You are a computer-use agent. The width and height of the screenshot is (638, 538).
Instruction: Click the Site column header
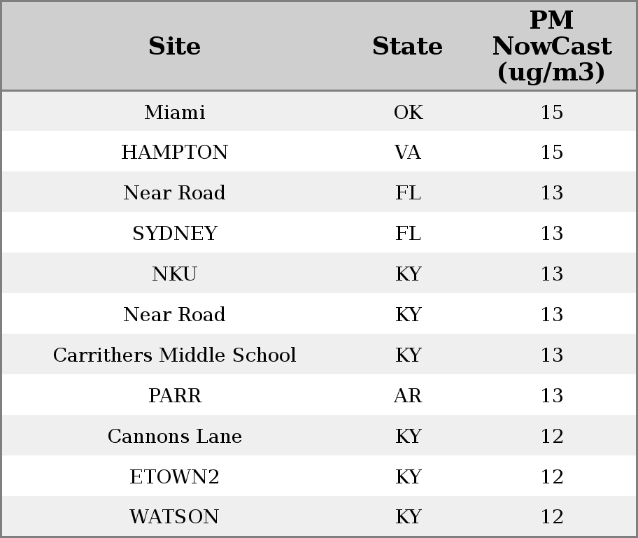[x=175, y=46]
